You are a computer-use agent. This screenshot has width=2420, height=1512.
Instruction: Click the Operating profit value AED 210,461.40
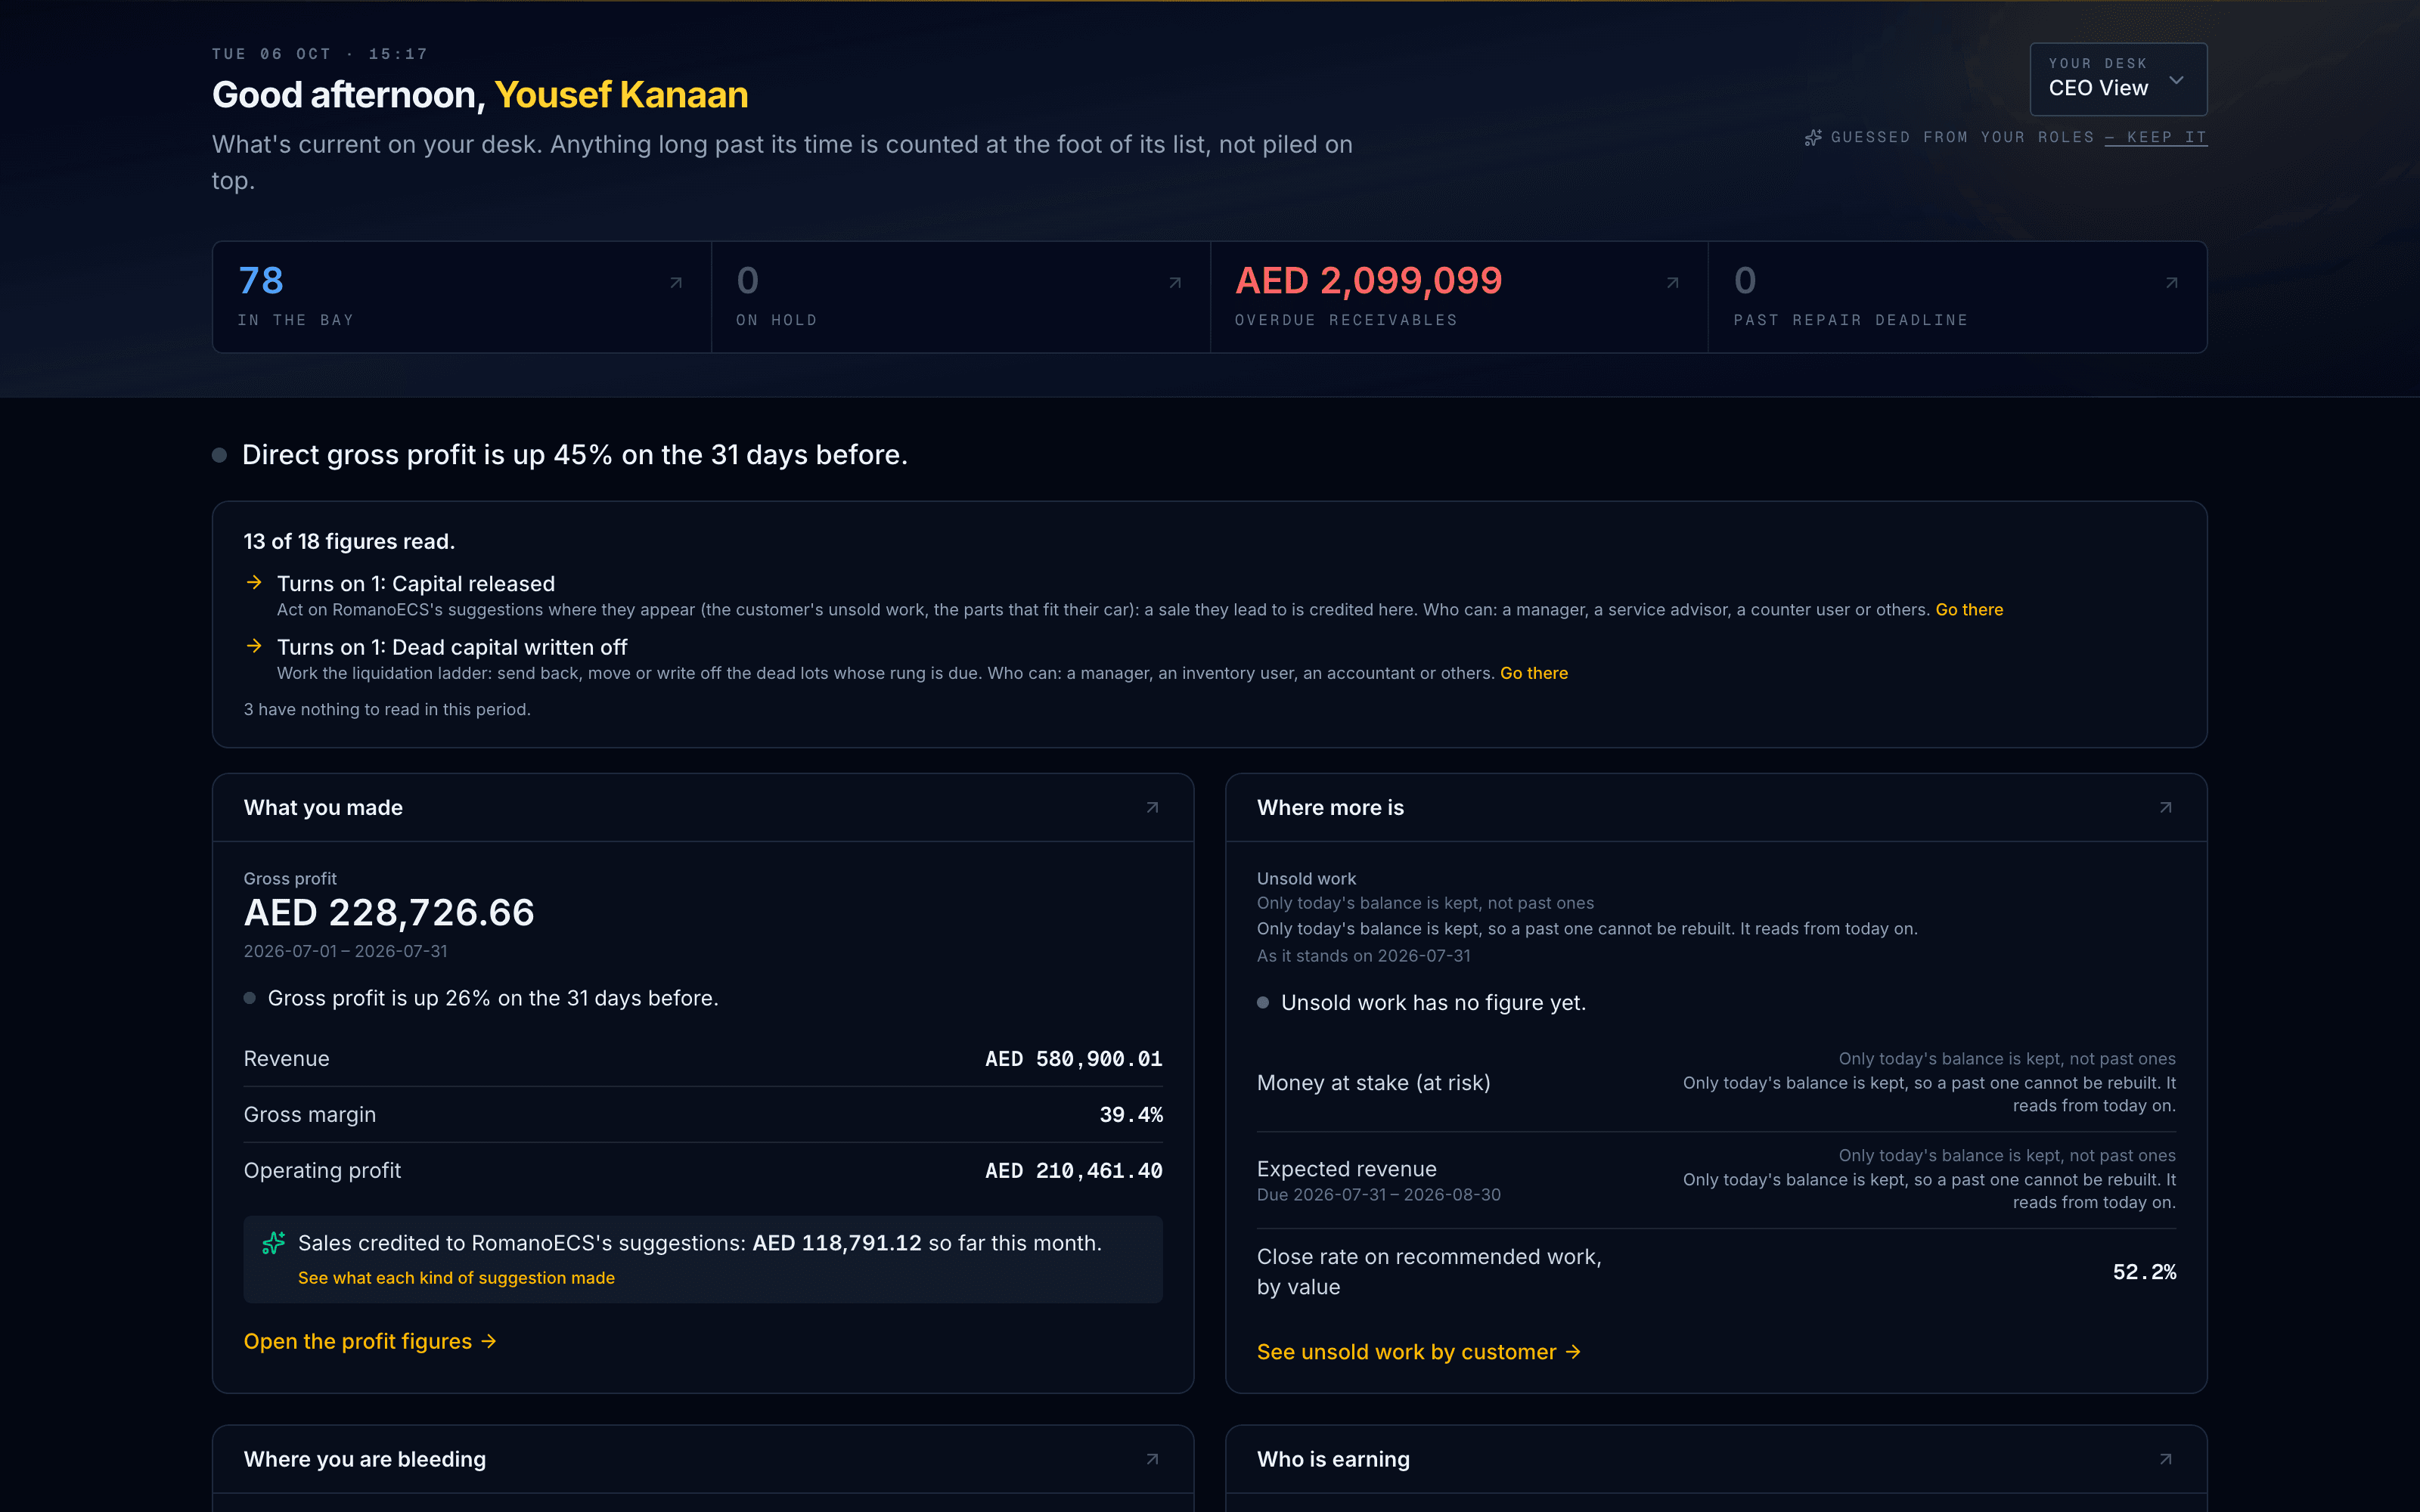click(x=1073, y=1170)
